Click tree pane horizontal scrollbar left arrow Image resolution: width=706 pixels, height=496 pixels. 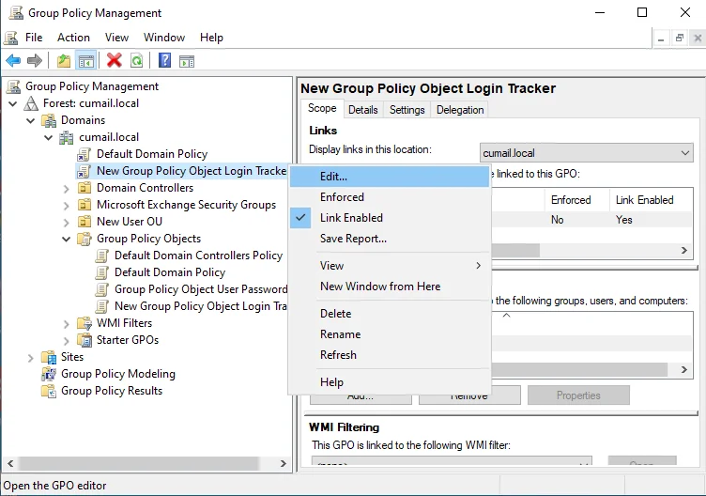point(10,463)
